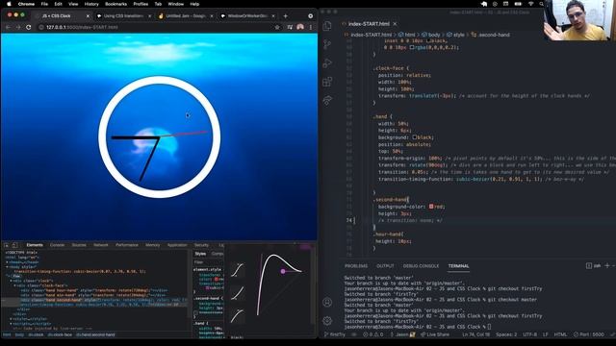Expand the style node in Elements
Screen dimensions: 616x346
point(11,319)
